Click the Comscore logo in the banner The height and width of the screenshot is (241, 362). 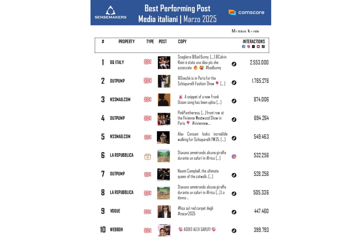point(246,12)
